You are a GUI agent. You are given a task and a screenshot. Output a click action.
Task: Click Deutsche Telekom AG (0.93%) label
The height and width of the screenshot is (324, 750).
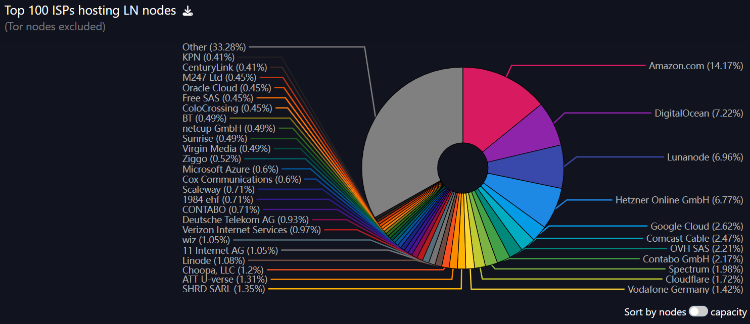(x=246, y=220)
